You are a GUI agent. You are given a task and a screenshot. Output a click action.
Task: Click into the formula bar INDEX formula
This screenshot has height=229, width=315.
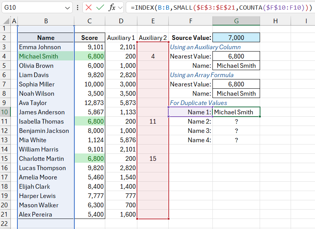(x=221, y=7)
